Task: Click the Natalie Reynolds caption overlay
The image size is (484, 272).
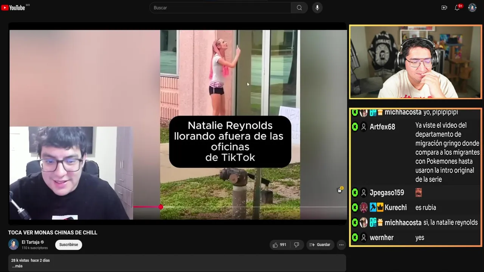Action: pos(230,142)
